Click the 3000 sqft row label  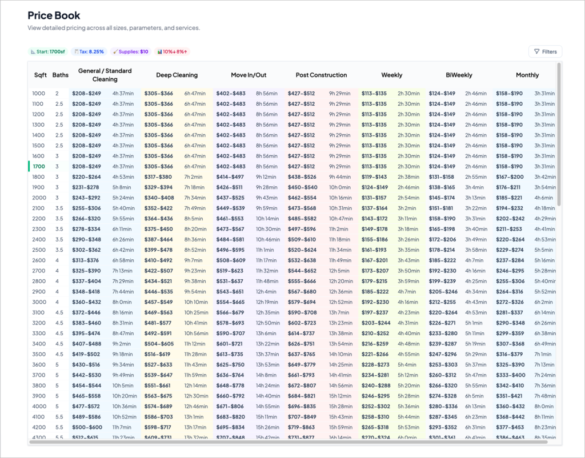click(x=39, y=302)
